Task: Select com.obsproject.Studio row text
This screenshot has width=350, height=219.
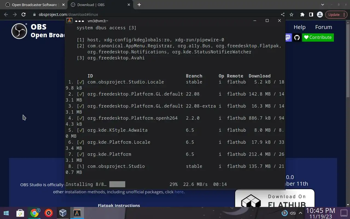Action: click(116, 166)
